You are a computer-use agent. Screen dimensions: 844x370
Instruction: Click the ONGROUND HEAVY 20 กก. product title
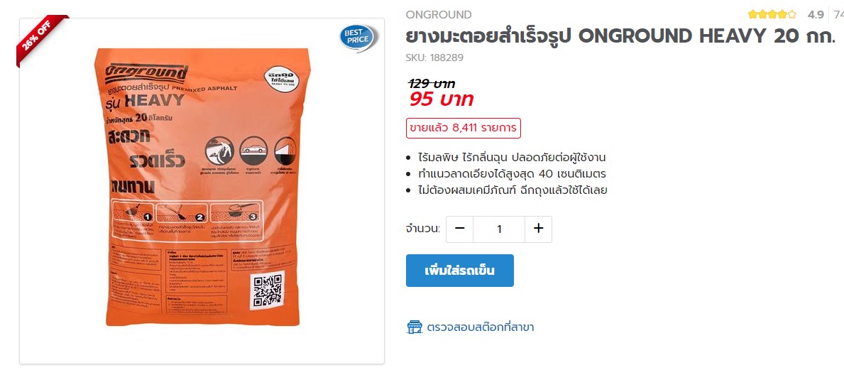tap(620, 36)
